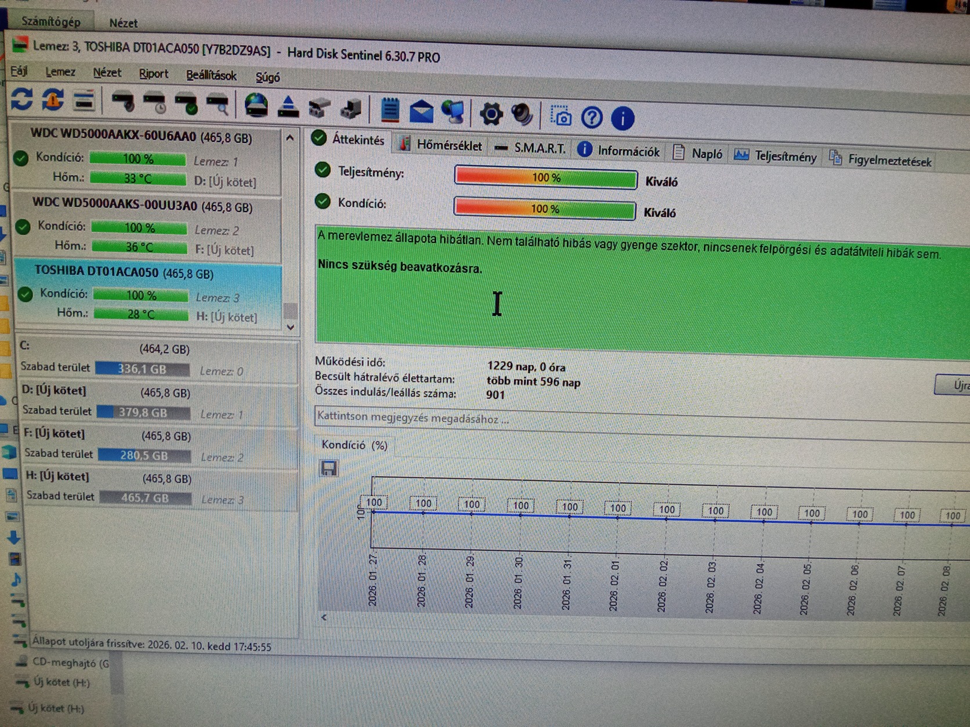
Task: Click the disk icon with magnifier badge
Action: pos(218,105)
